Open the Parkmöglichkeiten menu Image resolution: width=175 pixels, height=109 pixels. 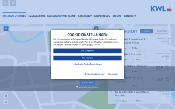click(x=14, y=16)
